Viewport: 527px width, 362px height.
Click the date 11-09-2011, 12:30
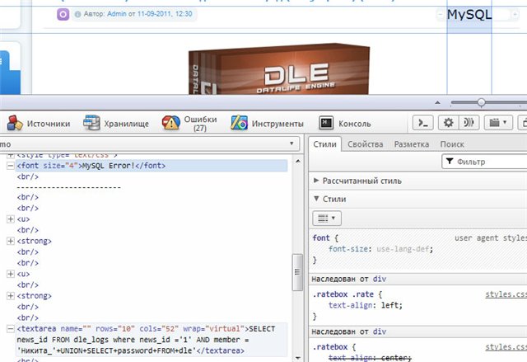(165, 14)
